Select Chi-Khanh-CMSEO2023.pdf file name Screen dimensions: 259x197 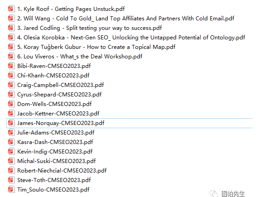(x=53, y=76)
